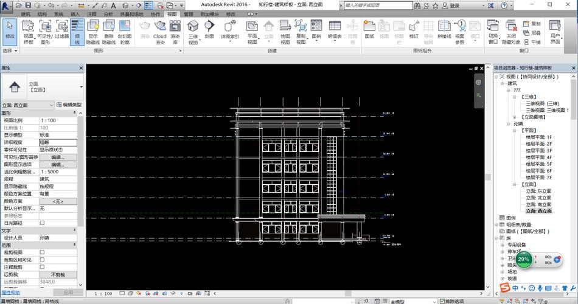Click the 平面视图 (Plan Views) tool

[252, 32]
